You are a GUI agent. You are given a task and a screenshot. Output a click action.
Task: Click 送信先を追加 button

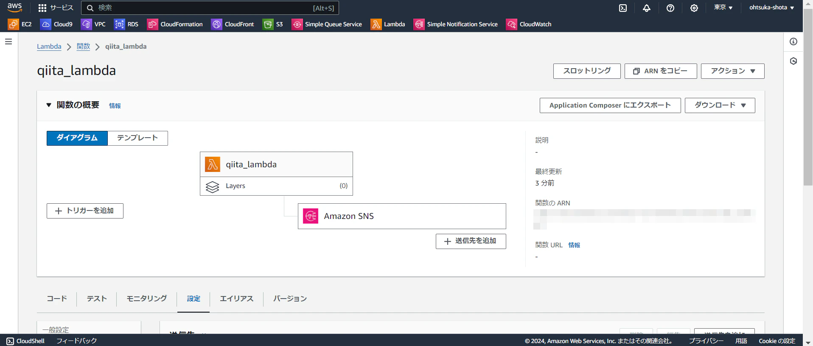471,241
